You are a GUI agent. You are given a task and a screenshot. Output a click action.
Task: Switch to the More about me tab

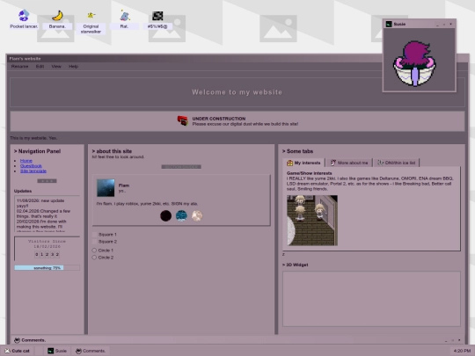[349, 163]
